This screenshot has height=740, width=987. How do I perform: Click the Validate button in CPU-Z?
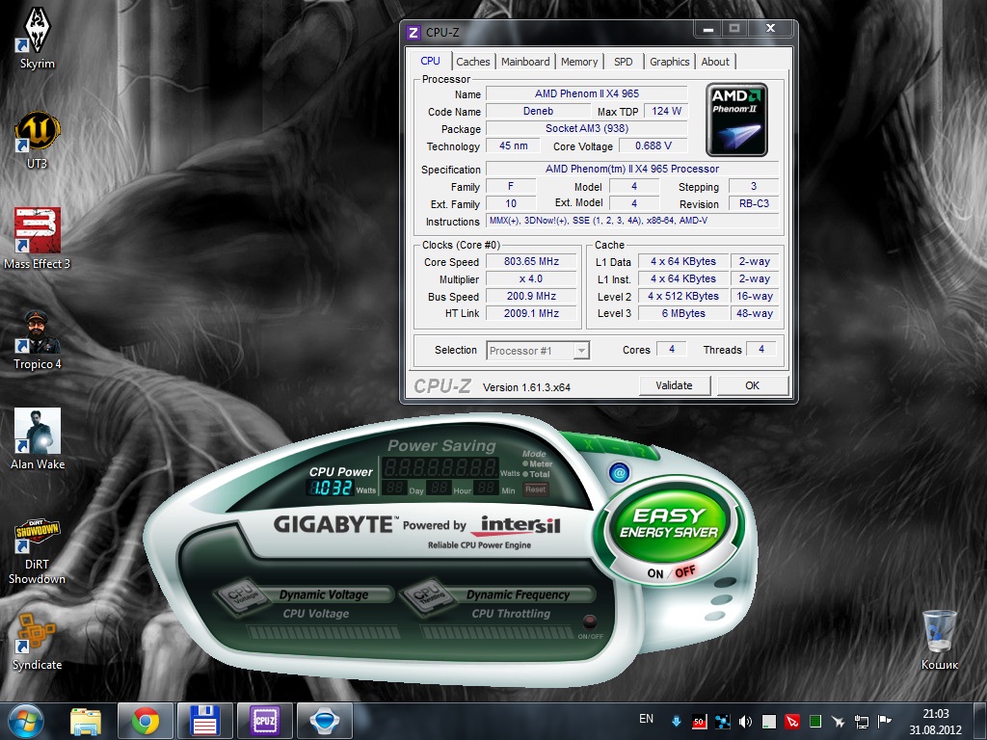[674, 385]
